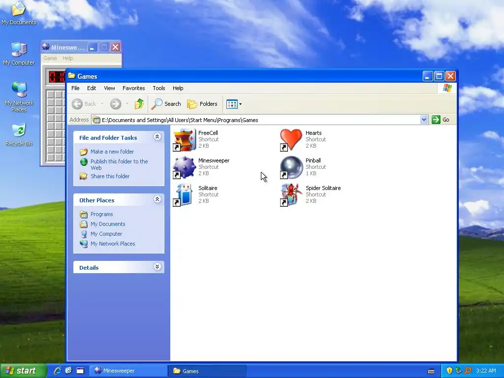
Task: Click the second Quick Launch icon
Action: point(69,371)
